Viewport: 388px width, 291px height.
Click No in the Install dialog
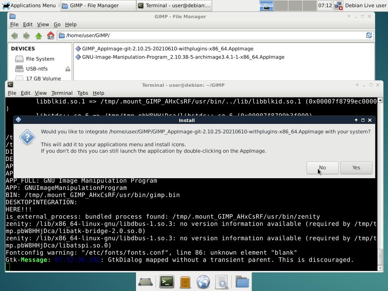coord(322,168)
